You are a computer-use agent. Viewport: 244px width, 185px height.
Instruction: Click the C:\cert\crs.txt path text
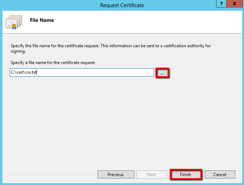pyautogui.click(x=24, y=73)
